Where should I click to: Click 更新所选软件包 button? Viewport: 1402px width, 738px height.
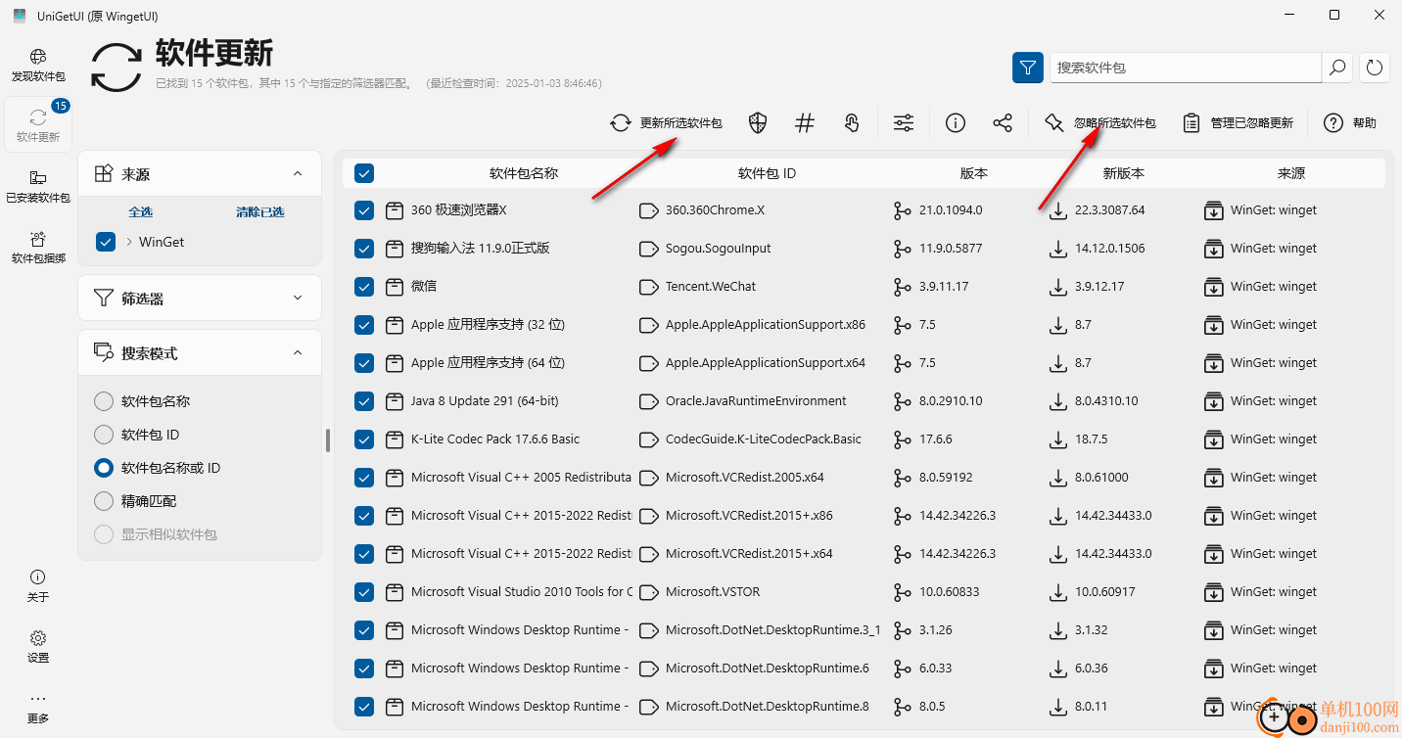point(666,122)
